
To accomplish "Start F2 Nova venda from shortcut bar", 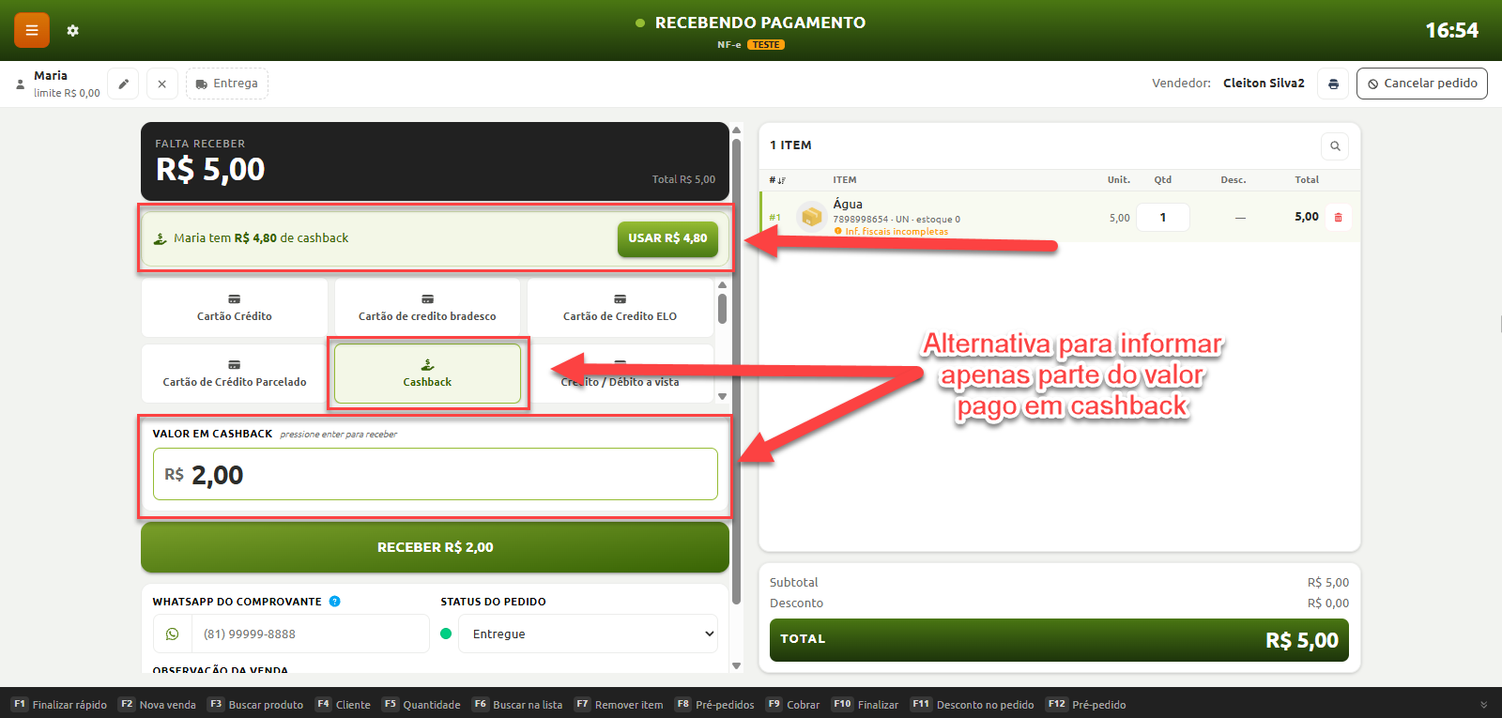I will [158, 705].
